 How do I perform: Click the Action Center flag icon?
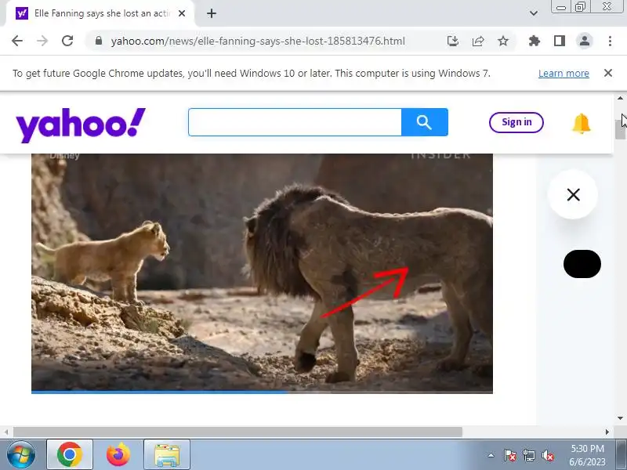[509, 455]
